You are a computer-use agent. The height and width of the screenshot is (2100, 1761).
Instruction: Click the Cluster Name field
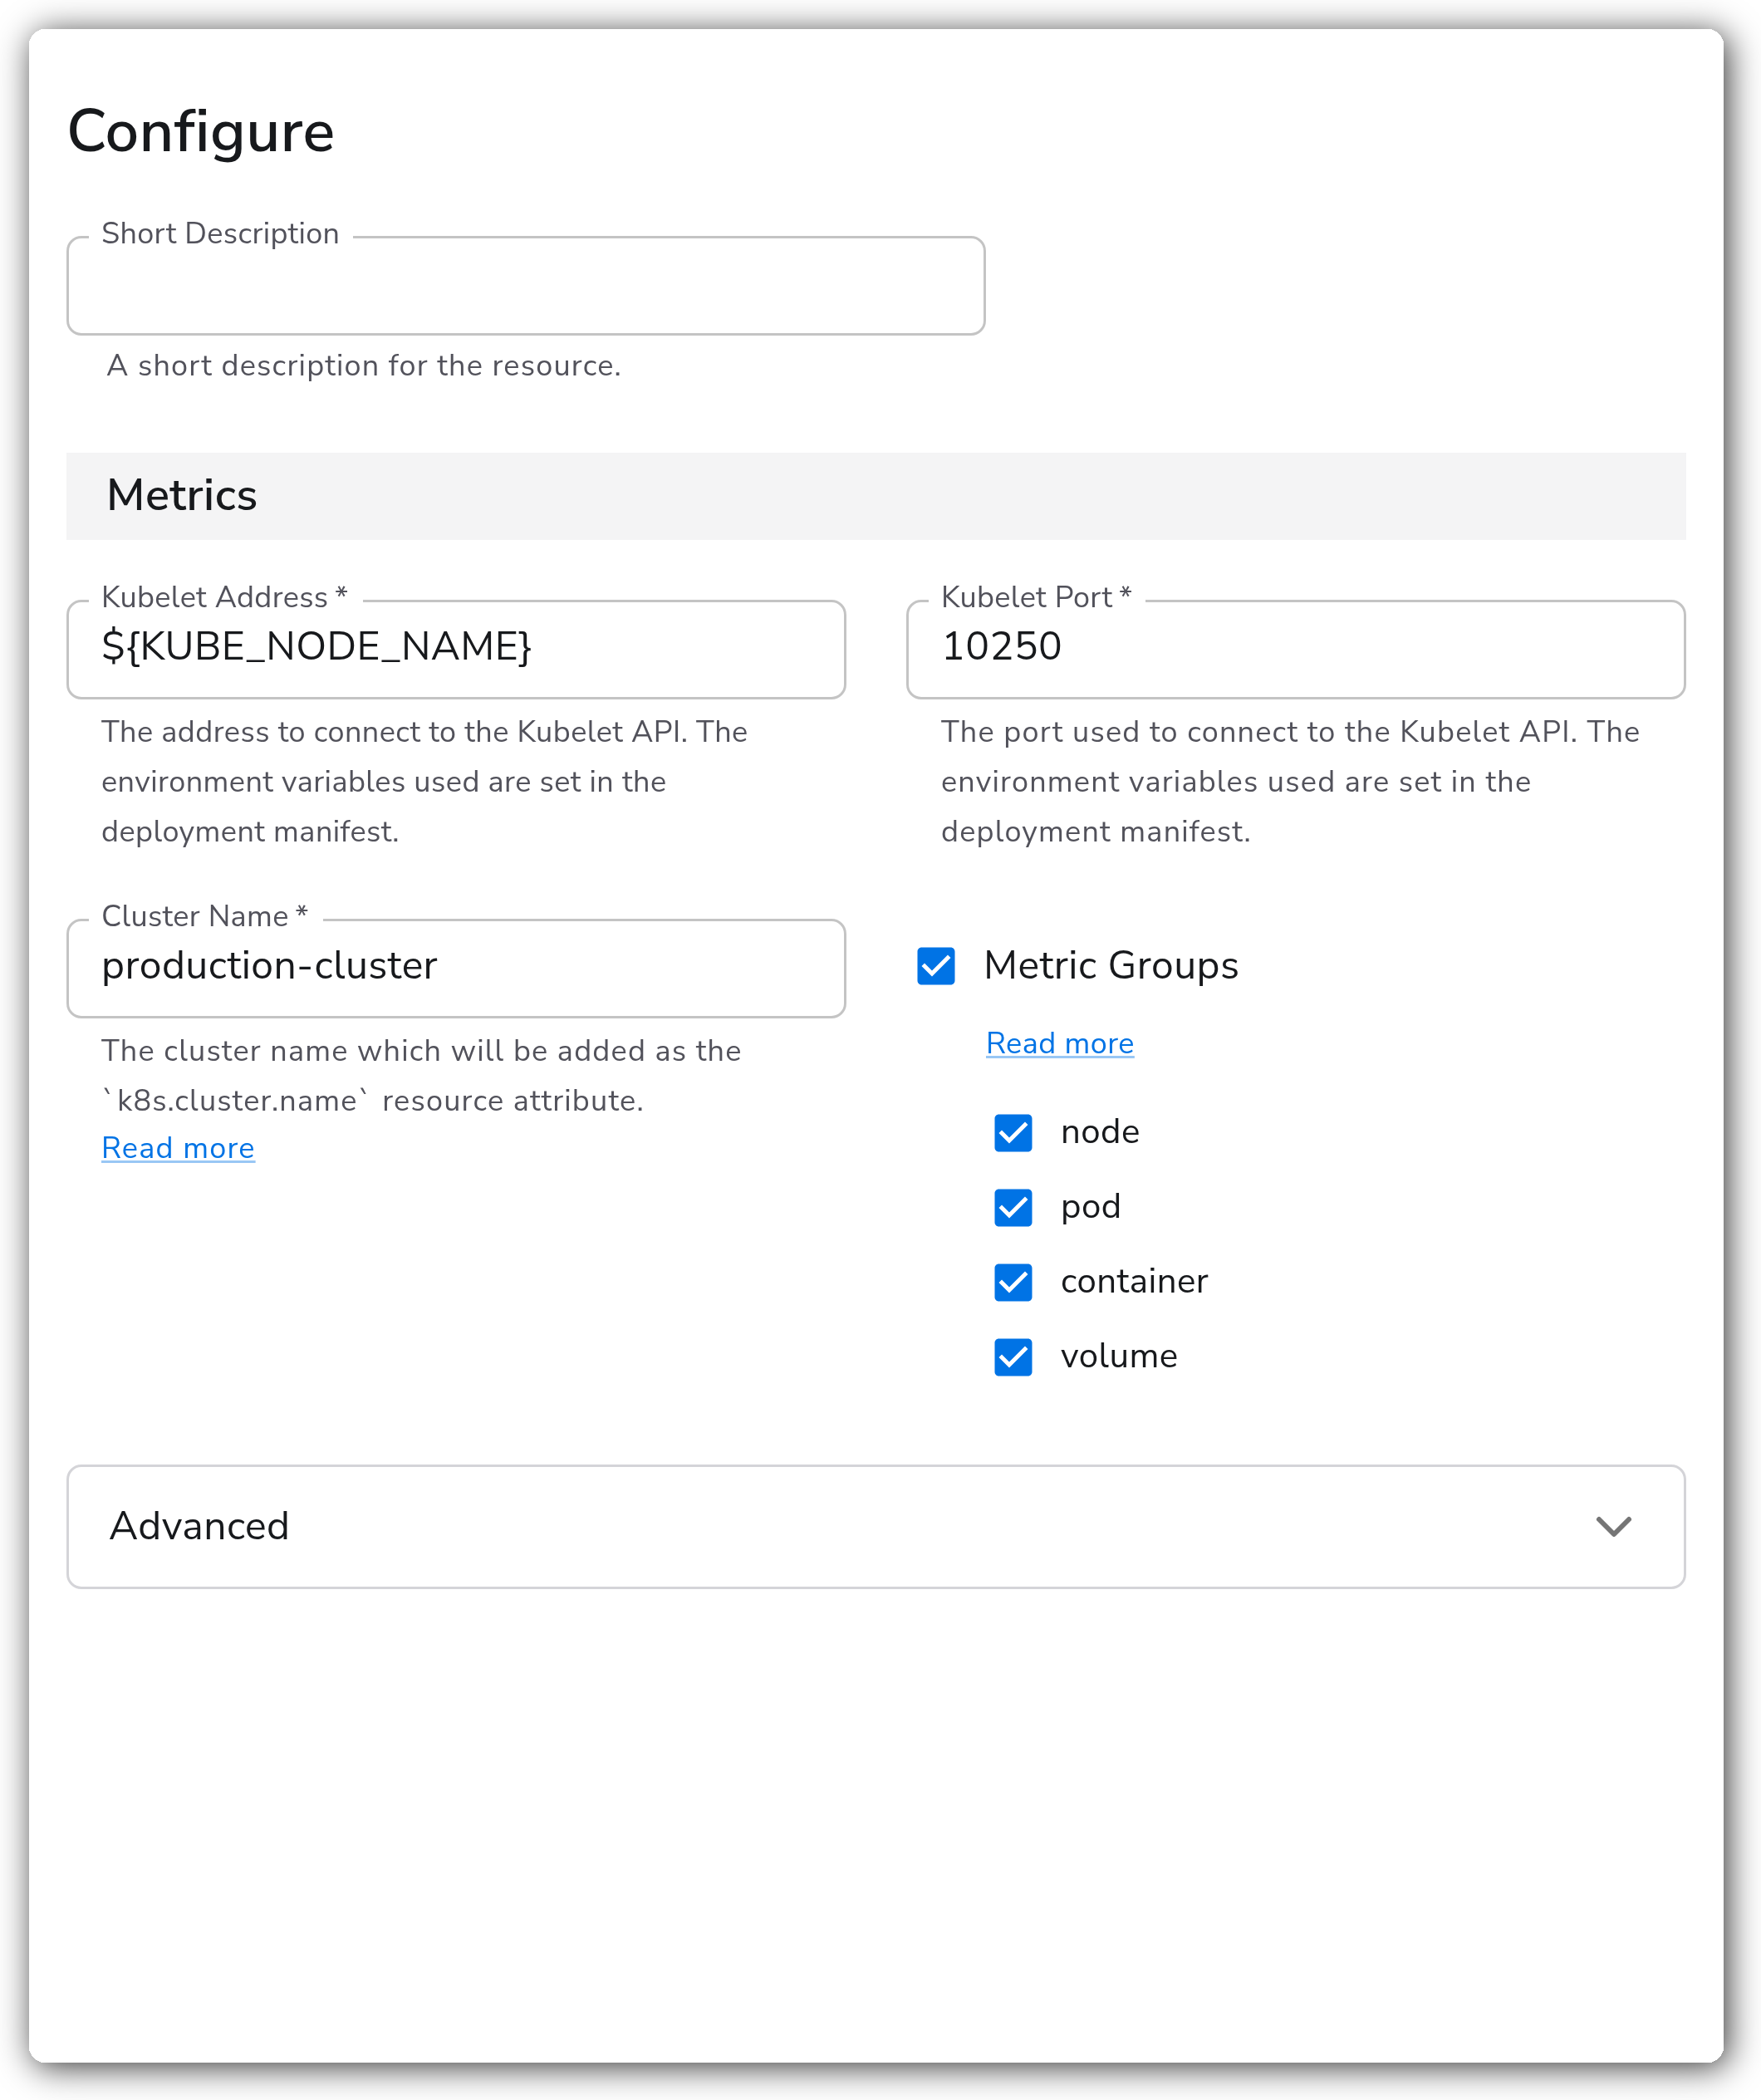click(x=456, y=968)
